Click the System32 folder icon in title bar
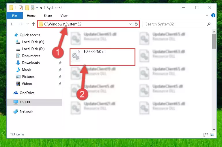Screen dimensions: 222x147 coord(11,8)
